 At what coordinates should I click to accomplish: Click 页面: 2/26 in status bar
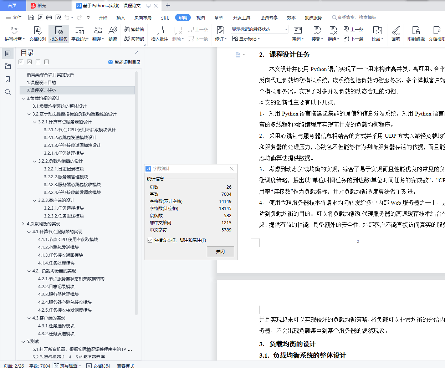point(14,366)
